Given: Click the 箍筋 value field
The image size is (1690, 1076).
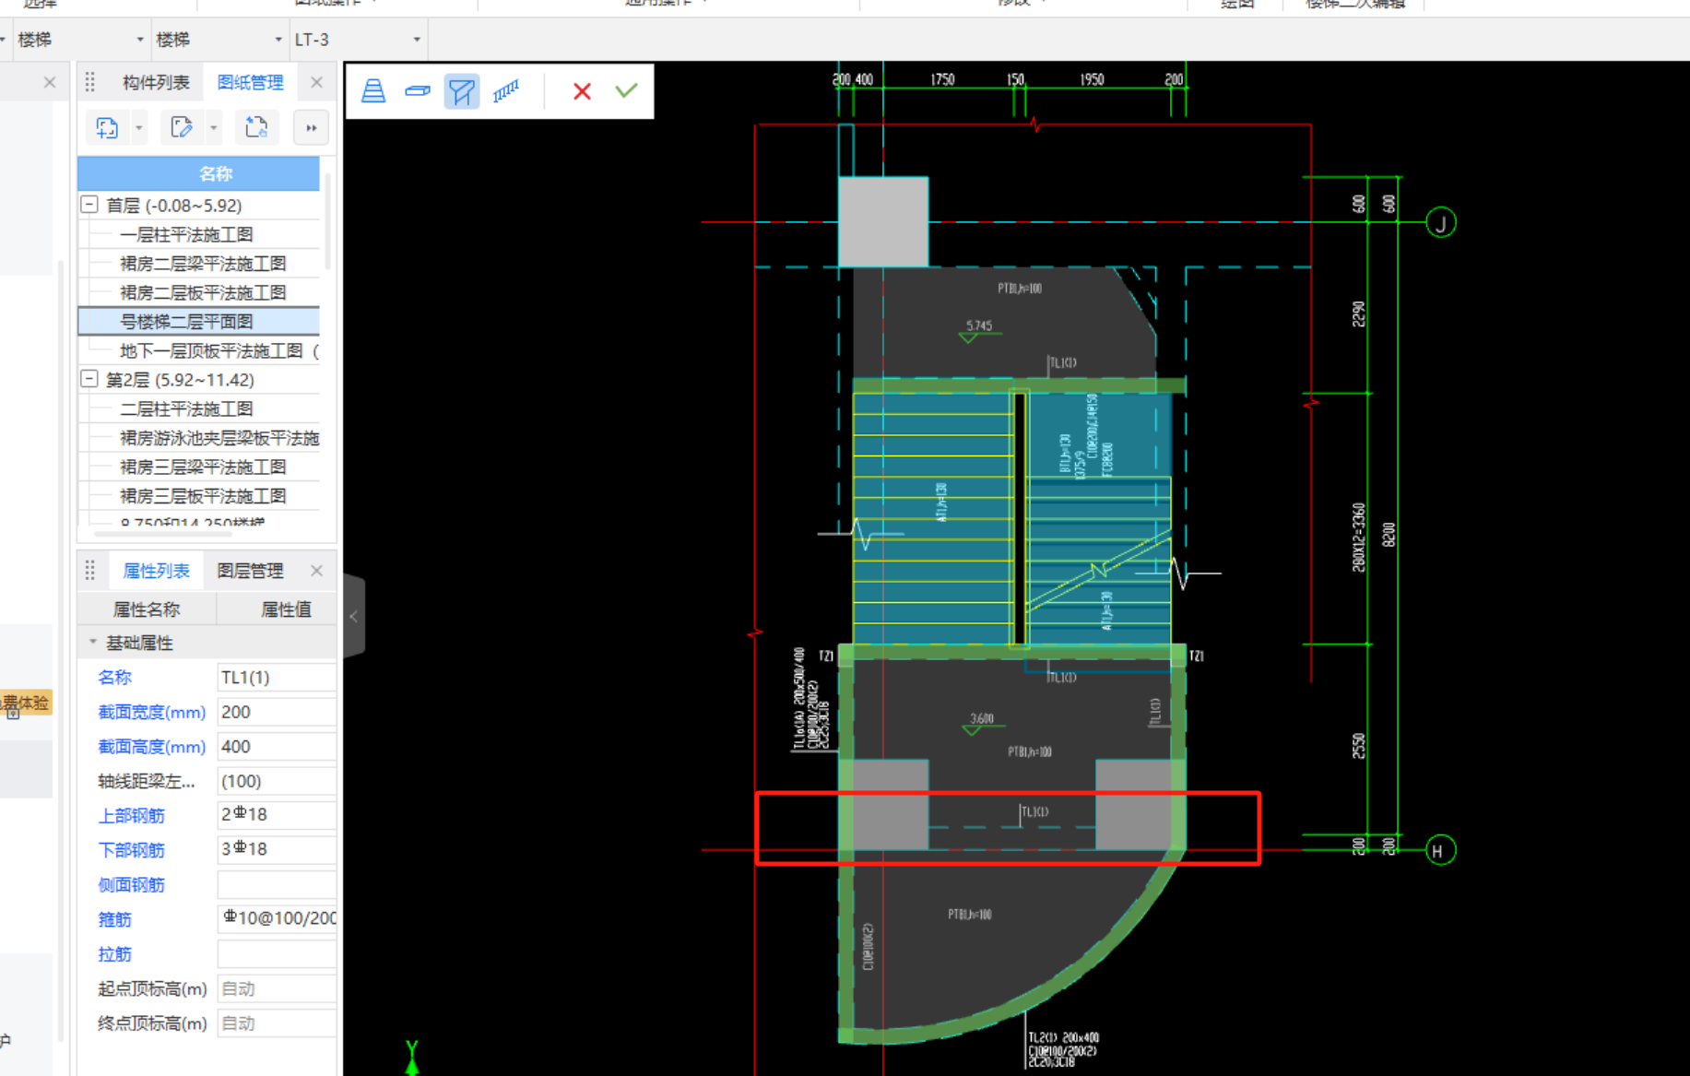Looking at the screenshot, I should [277, 918].
